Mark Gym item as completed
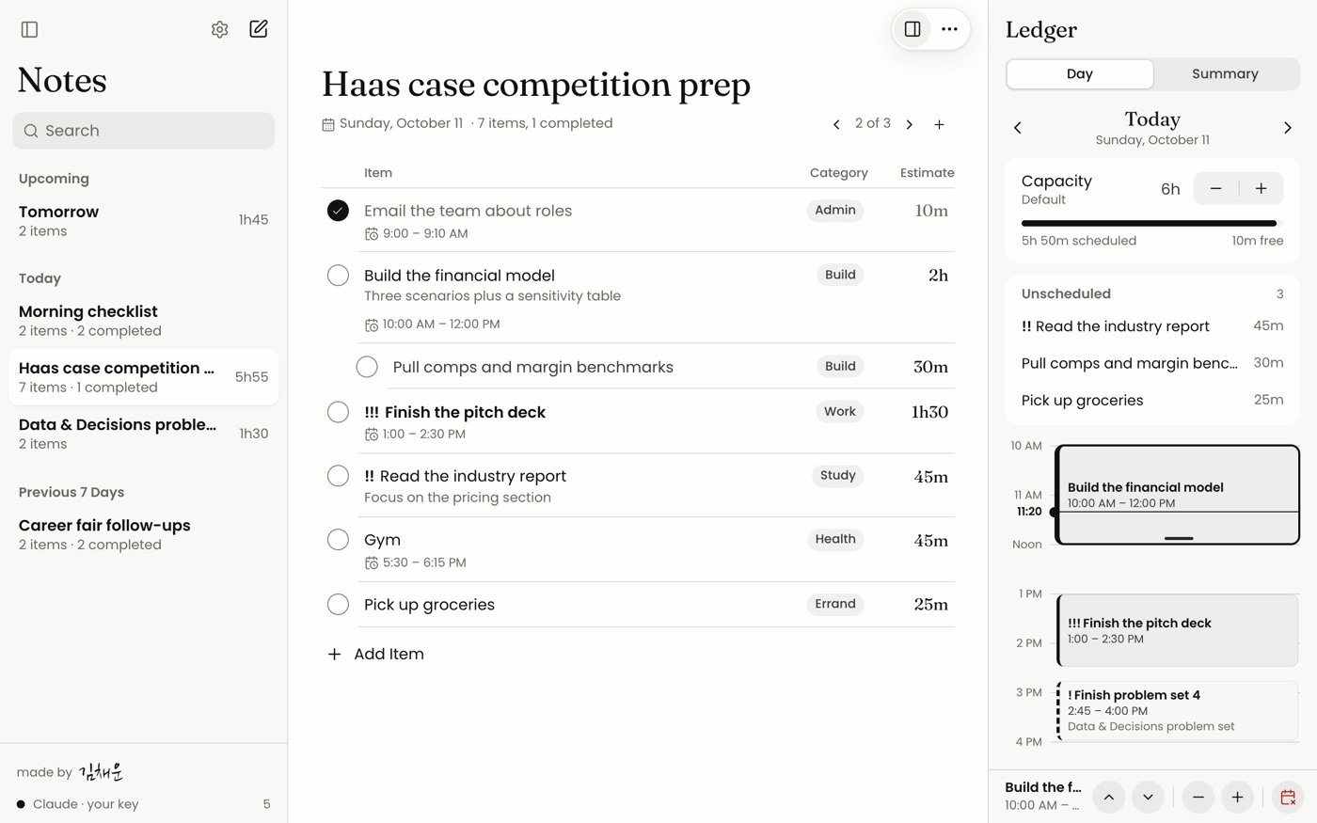Viewport: 1317px width, 823px height. pyautogui.click(x=338, y=540)
